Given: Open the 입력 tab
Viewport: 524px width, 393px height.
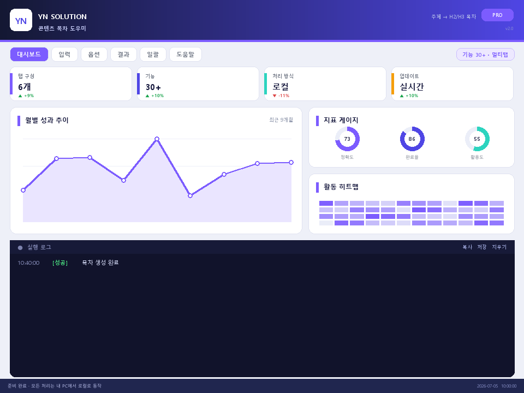Looking at the screenshot, I should [x=64, y=54].
